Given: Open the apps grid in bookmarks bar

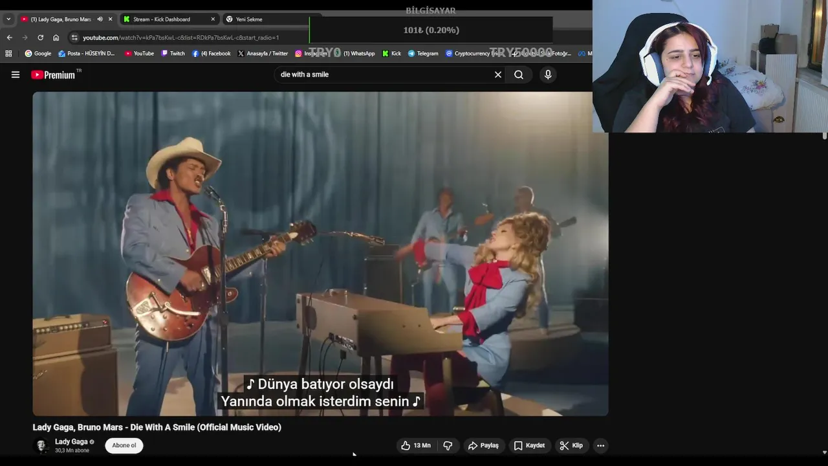Looking at the screenshot, I should [8, 54].
